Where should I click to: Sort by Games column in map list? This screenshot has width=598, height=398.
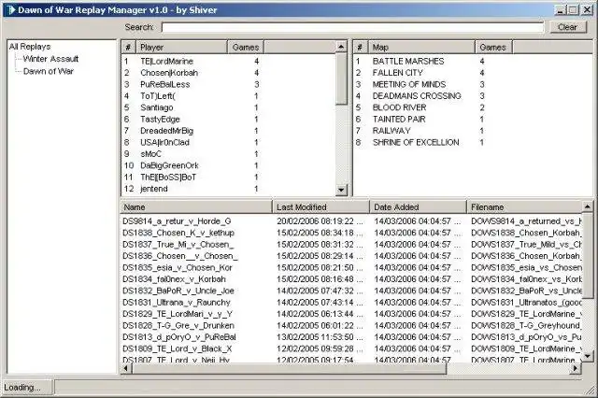[x=493, y=48]
